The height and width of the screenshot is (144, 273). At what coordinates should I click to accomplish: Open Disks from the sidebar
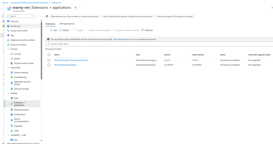tap(16, 98)
